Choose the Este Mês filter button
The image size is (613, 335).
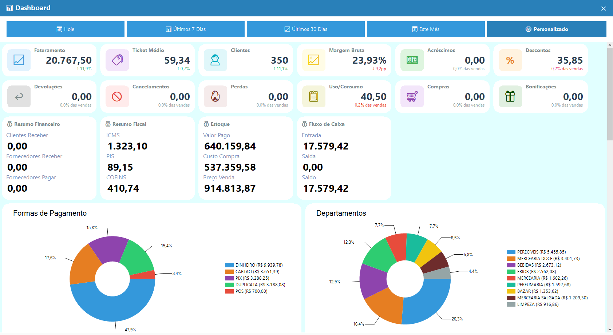click(x=426, y=29)
